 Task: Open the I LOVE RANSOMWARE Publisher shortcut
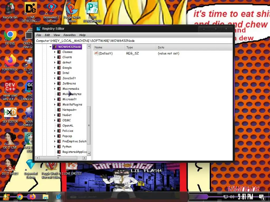[x=93, y=12]
